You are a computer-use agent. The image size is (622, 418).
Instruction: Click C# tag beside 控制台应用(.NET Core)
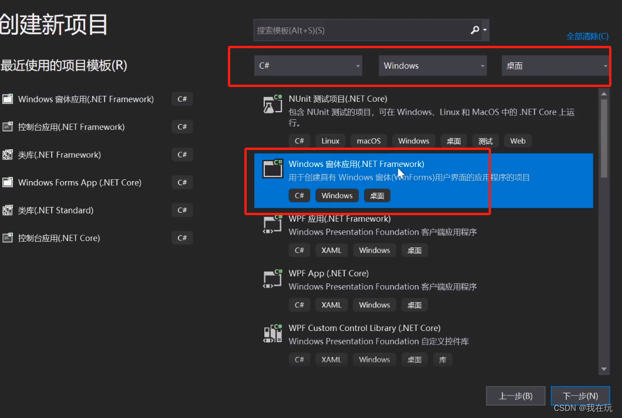pyautogui.click(x=182, y=238)
